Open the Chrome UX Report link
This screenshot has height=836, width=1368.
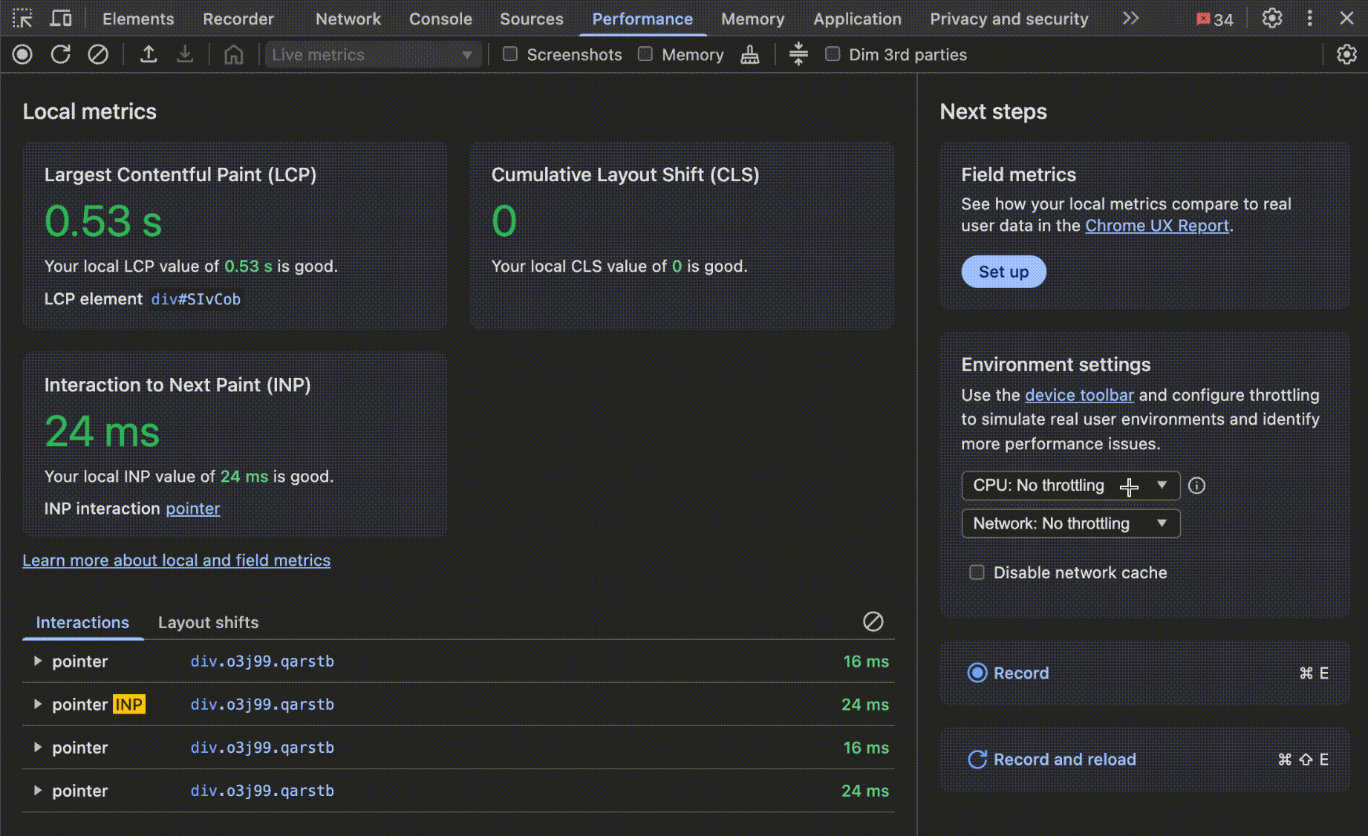1156,226
